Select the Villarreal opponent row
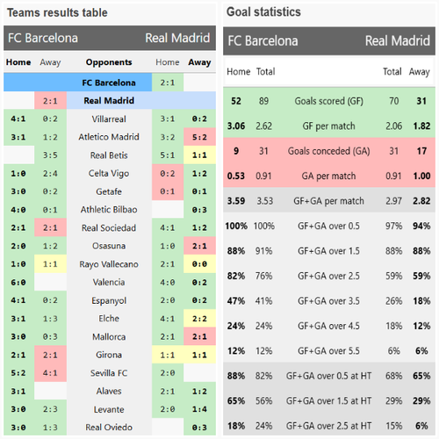The image size is (439, 439). pyautogui.click(x=109, y=119)
